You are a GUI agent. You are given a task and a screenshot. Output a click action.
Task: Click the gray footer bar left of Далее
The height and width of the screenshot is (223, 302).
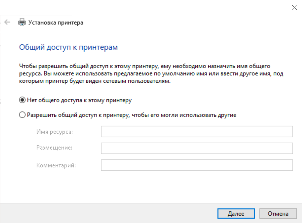(x=109, y=213)
